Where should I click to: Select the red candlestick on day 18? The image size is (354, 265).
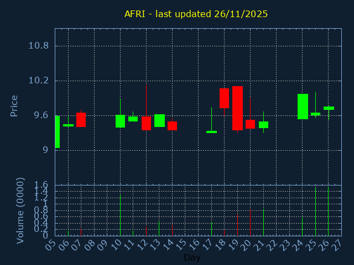click(224, 98)
